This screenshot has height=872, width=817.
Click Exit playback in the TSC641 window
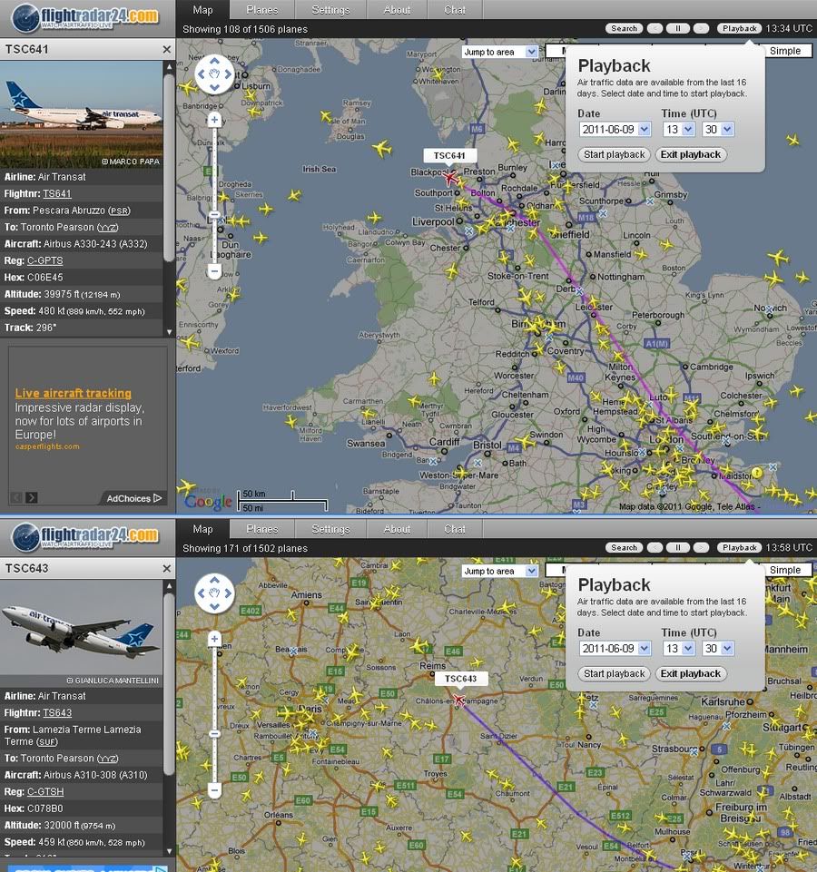click(x=691, y=154)
